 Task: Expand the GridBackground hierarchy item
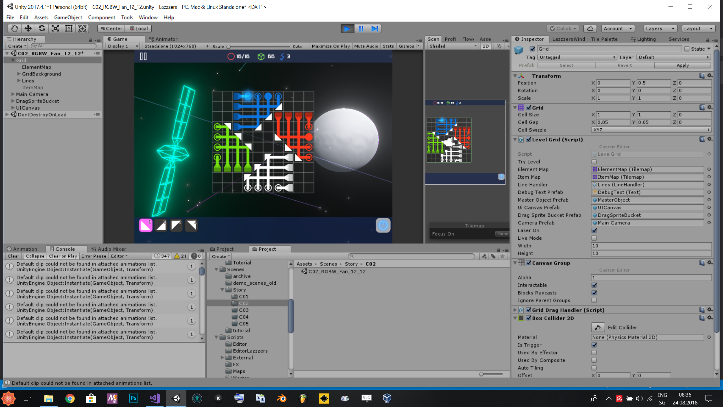(19, 74)
